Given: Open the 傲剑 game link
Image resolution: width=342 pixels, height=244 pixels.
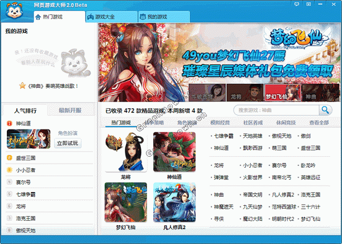Looking at the screenshot, I should click(x=306, y=136).
